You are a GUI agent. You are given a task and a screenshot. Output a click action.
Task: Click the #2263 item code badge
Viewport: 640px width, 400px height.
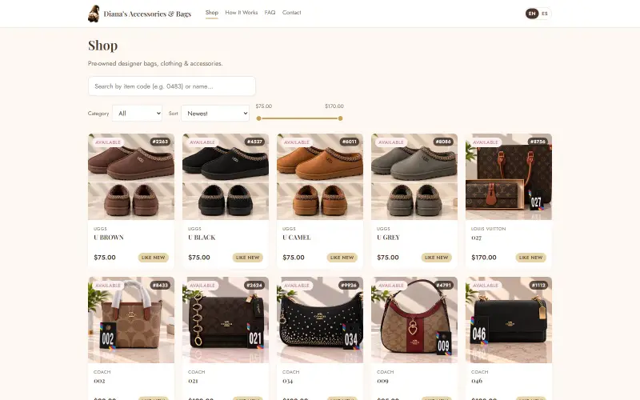pyautogui.click(x=160, y=142)
